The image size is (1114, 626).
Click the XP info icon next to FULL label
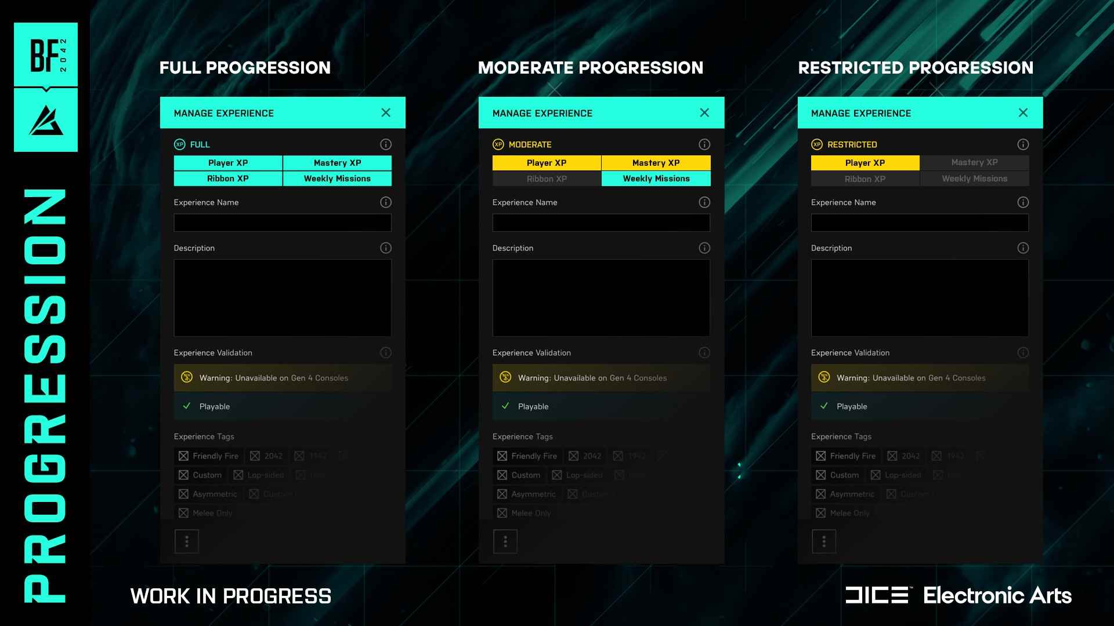[x=386, y=144]
